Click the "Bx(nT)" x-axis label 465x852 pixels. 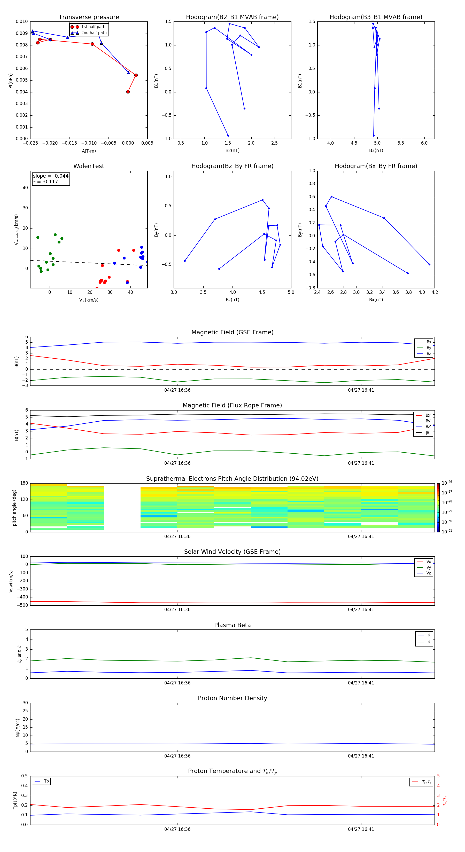(376, 300)
